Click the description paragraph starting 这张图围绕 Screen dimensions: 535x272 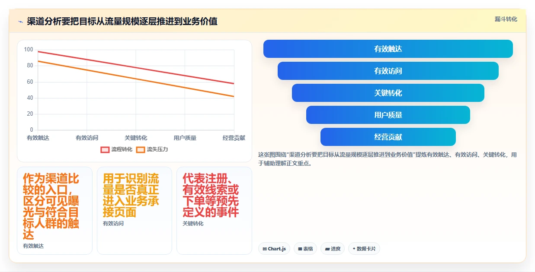tap(387, 159)
